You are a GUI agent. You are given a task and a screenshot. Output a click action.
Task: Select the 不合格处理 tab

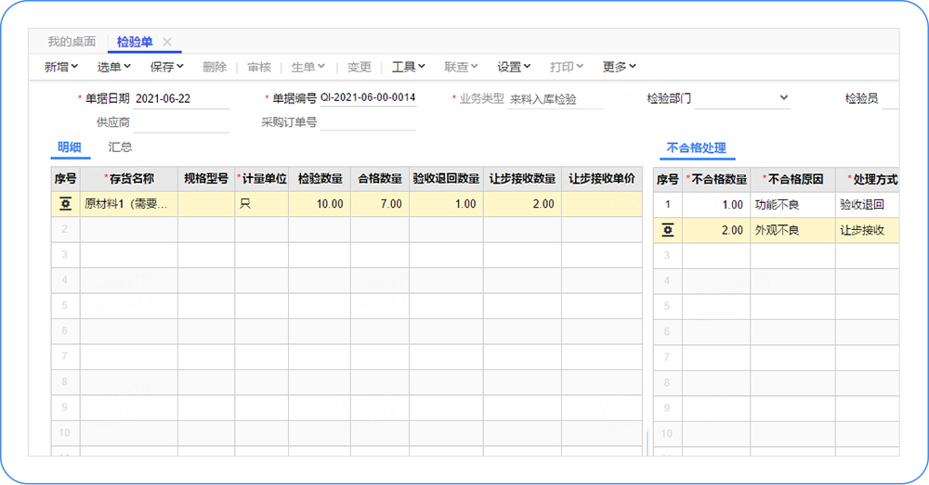696,147
